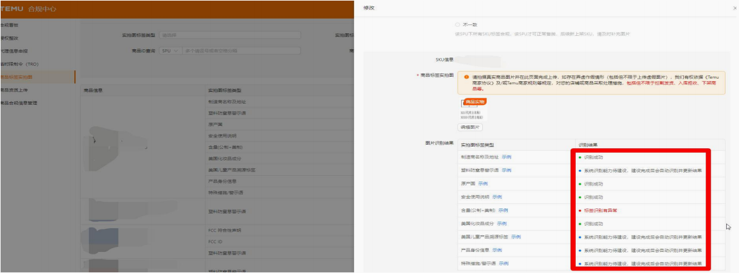Open 示例 link for 特殊措施/警示语
This screenshot has width=739, height=273.
click(503, 263)
